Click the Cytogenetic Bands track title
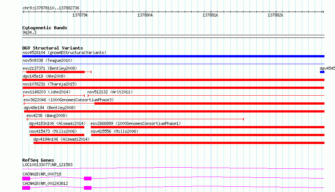This screenshot has height=192, width=335. point(45,28)
